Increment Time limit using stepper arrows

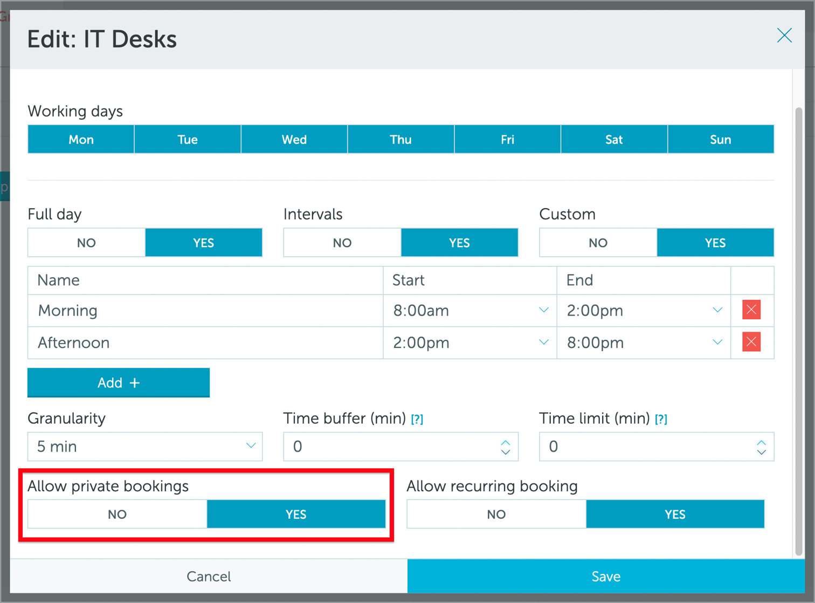(761, 442)
